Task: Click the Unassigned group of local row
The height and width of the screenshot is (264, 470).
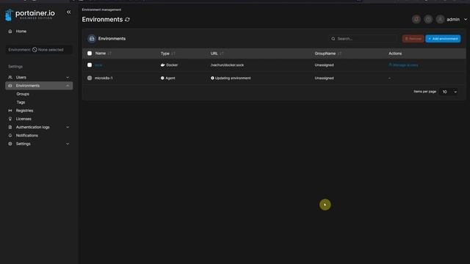Action: point(324,65)
